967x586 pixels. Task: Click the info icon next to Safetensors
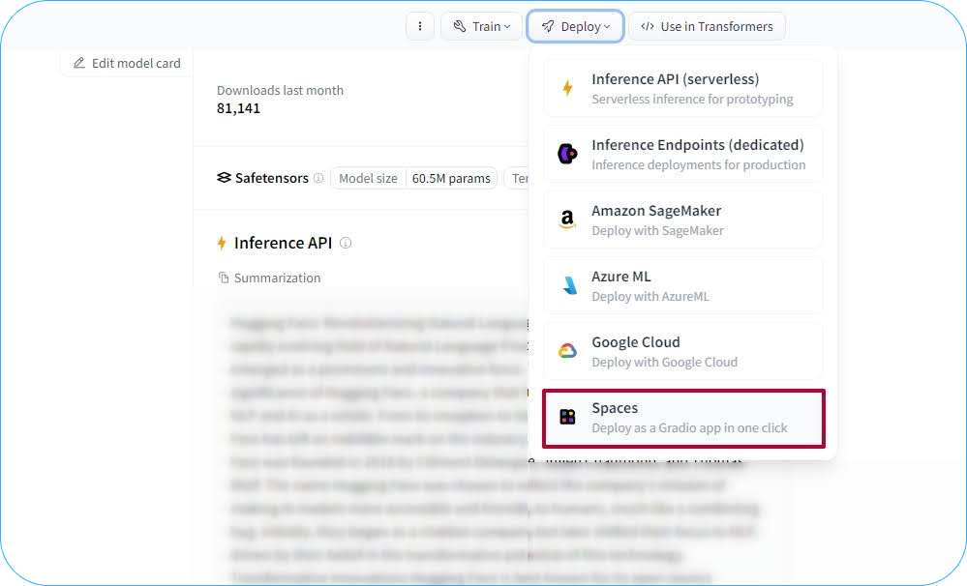click(x=318, y=178)
